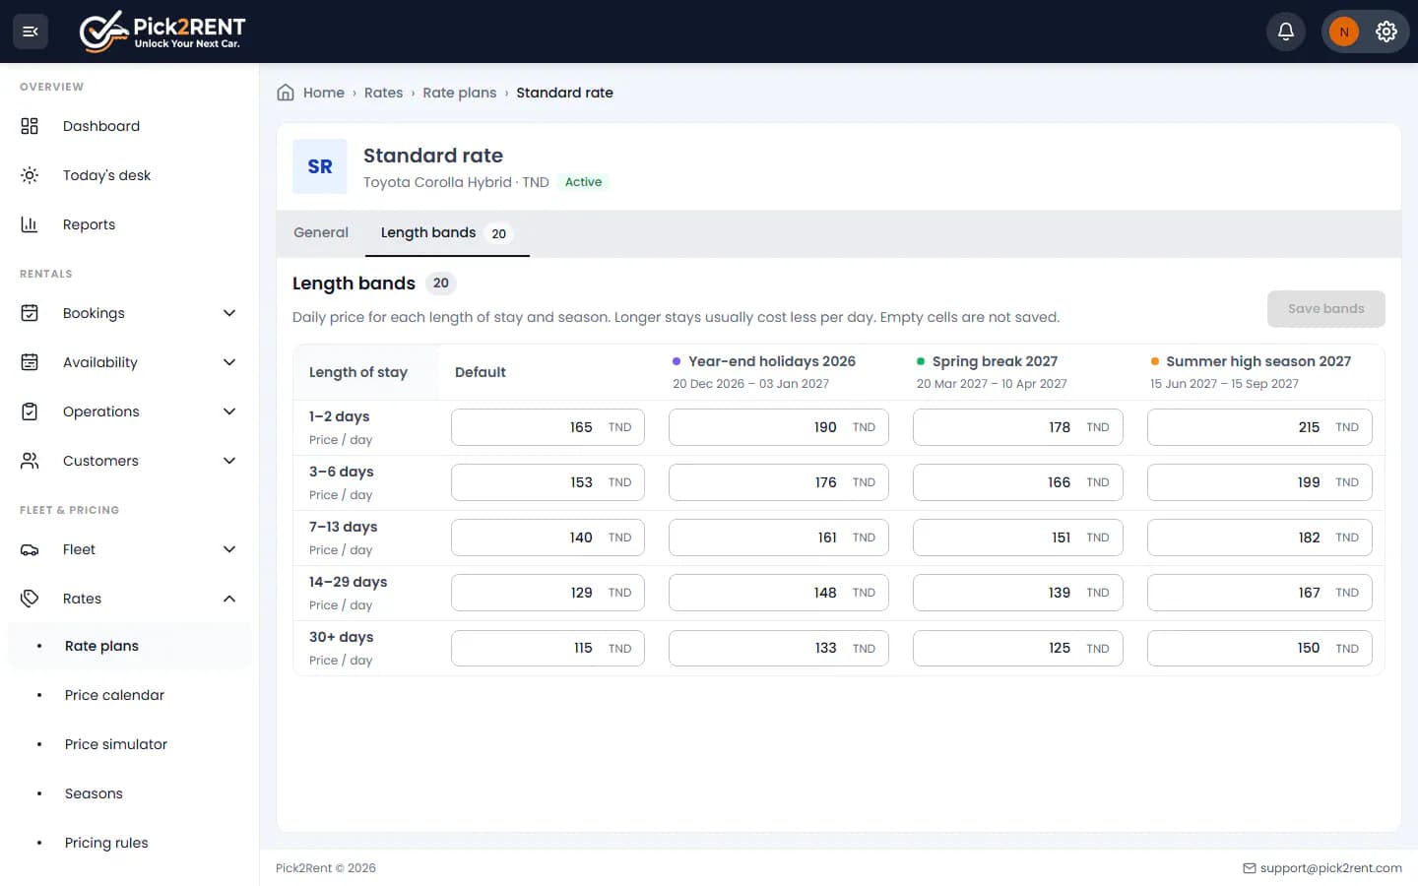
Task: Click the Fleet car icon
Action: 30,549
